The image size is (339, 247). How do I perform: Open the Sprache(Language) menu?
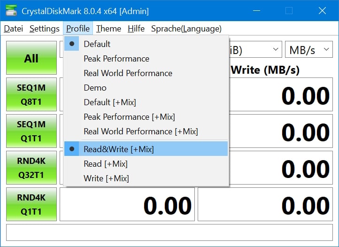[x=186, y=29]
